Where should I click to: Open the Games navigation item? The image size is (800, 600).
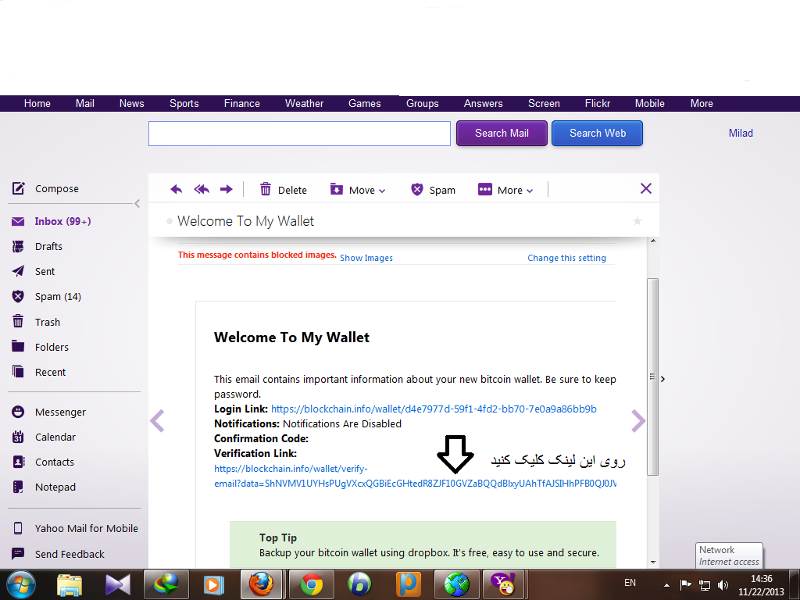(364, 104)
